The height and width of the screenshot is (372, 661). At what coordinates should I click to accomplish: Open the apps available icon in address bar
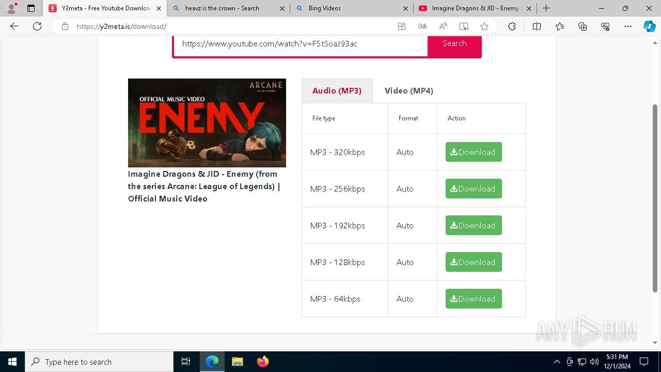402,26
